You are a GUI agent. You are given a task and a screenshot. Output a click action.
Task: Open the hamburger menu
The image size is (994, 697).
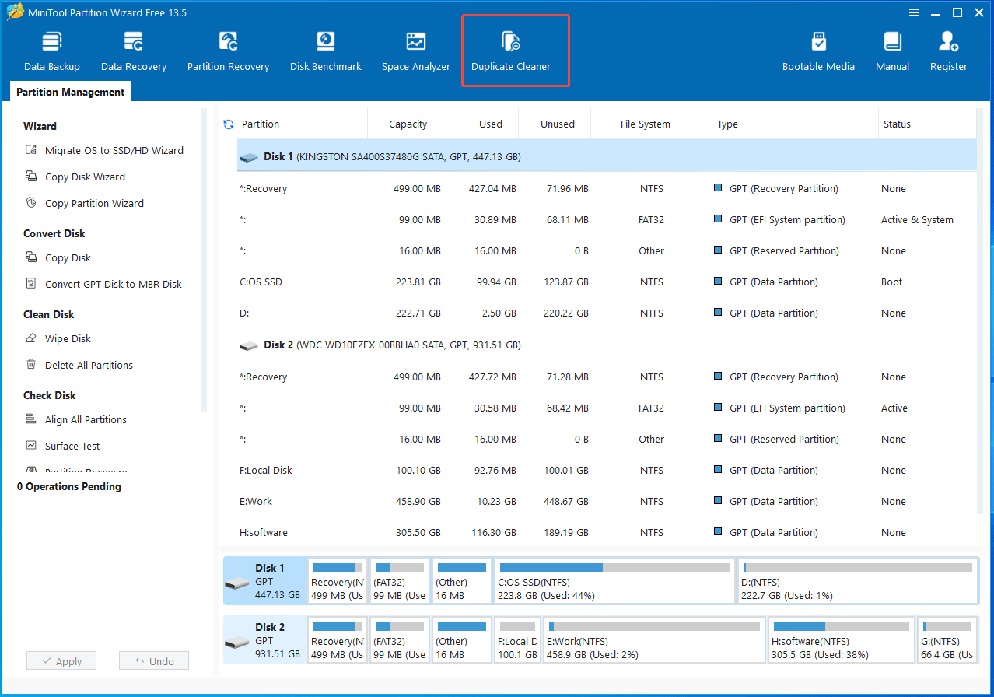click(x=913, y=12)
